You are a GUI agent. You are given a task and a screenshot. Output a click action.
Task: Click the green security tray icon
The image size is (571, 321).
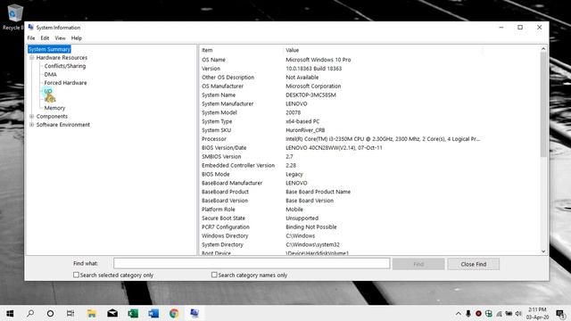click(489, 314)
